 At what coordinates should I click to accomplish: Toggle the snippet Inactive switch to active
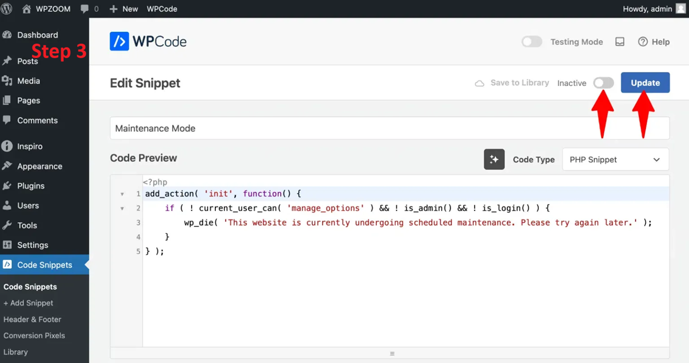click(x=603, y=83)
